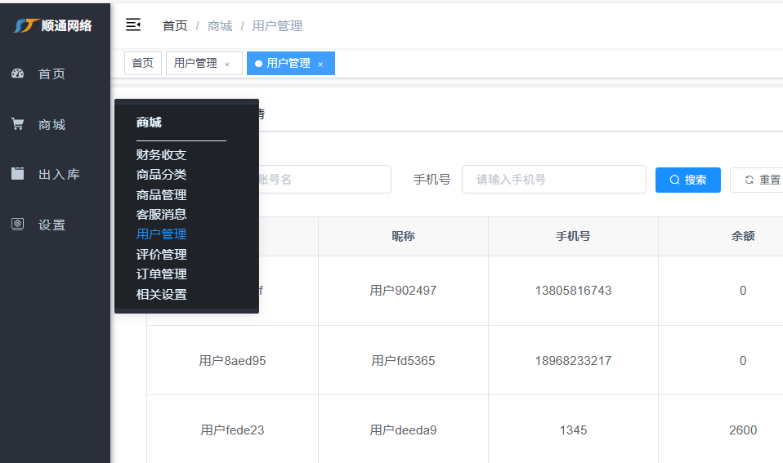Click the 出入库 inventory icon
783x463 pixels.
pos(18,174)
